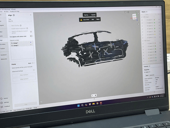Image resolution: width=170 pixels, height=128 pixels.
Task: Click Retry on Out of RAM banner
Action: [98, 19]
